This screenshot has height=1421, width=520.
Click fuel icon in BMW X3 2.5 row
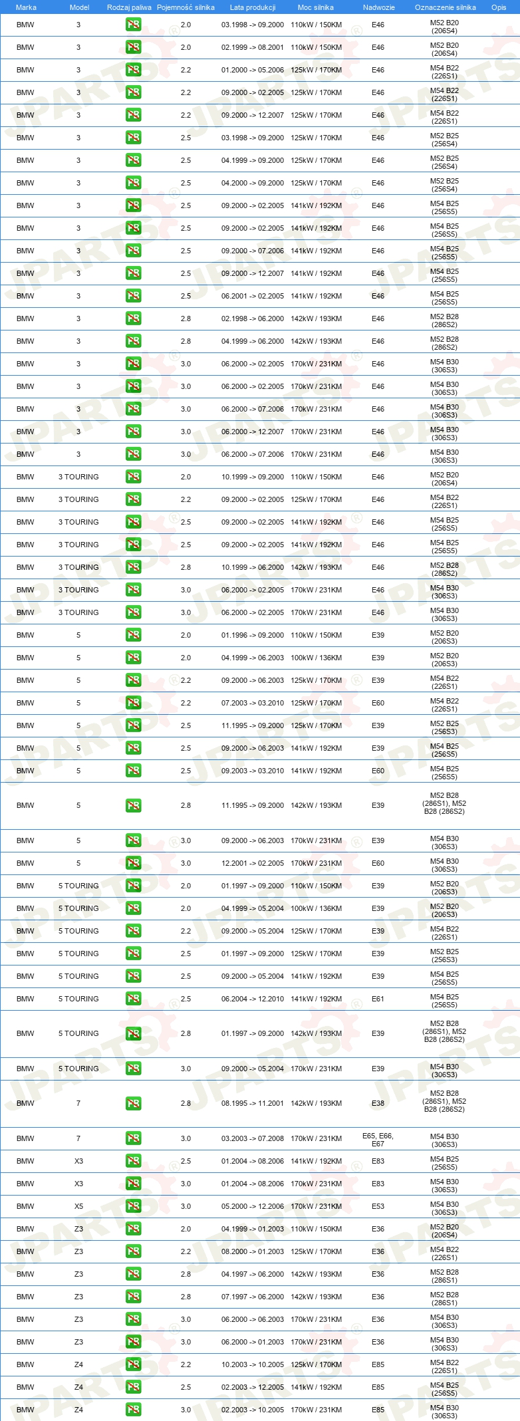[133, 1161]
